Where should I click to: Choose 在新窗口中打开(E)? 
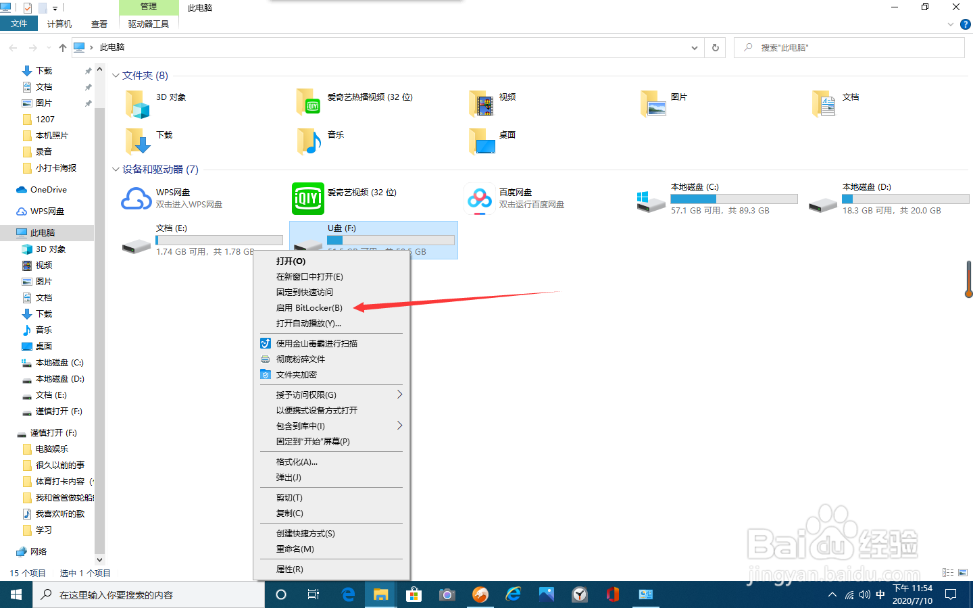pos(332,276)
